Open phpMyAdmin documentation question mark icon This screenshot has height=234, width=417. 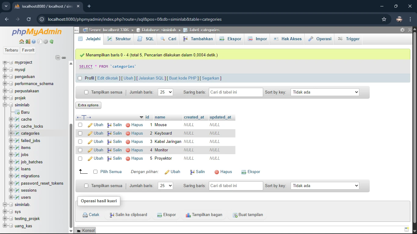(34, 42)
